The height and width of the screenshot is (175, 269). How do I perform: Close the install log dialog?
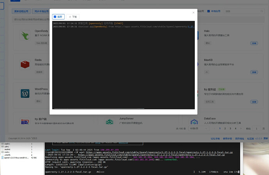[x=193, y=12]
